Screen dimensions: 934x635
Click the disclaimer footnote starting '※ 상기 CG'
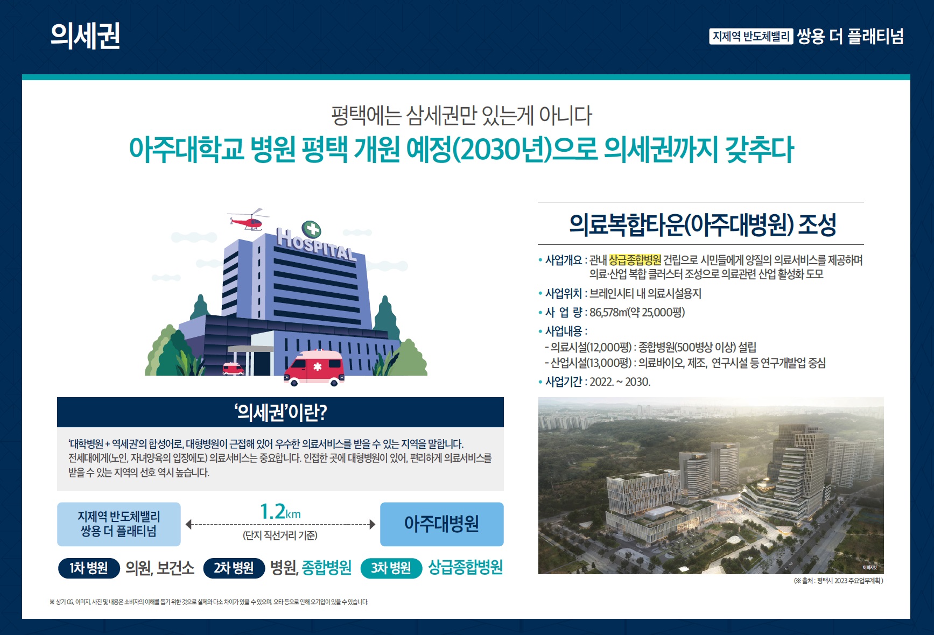(x=209, y=602)
